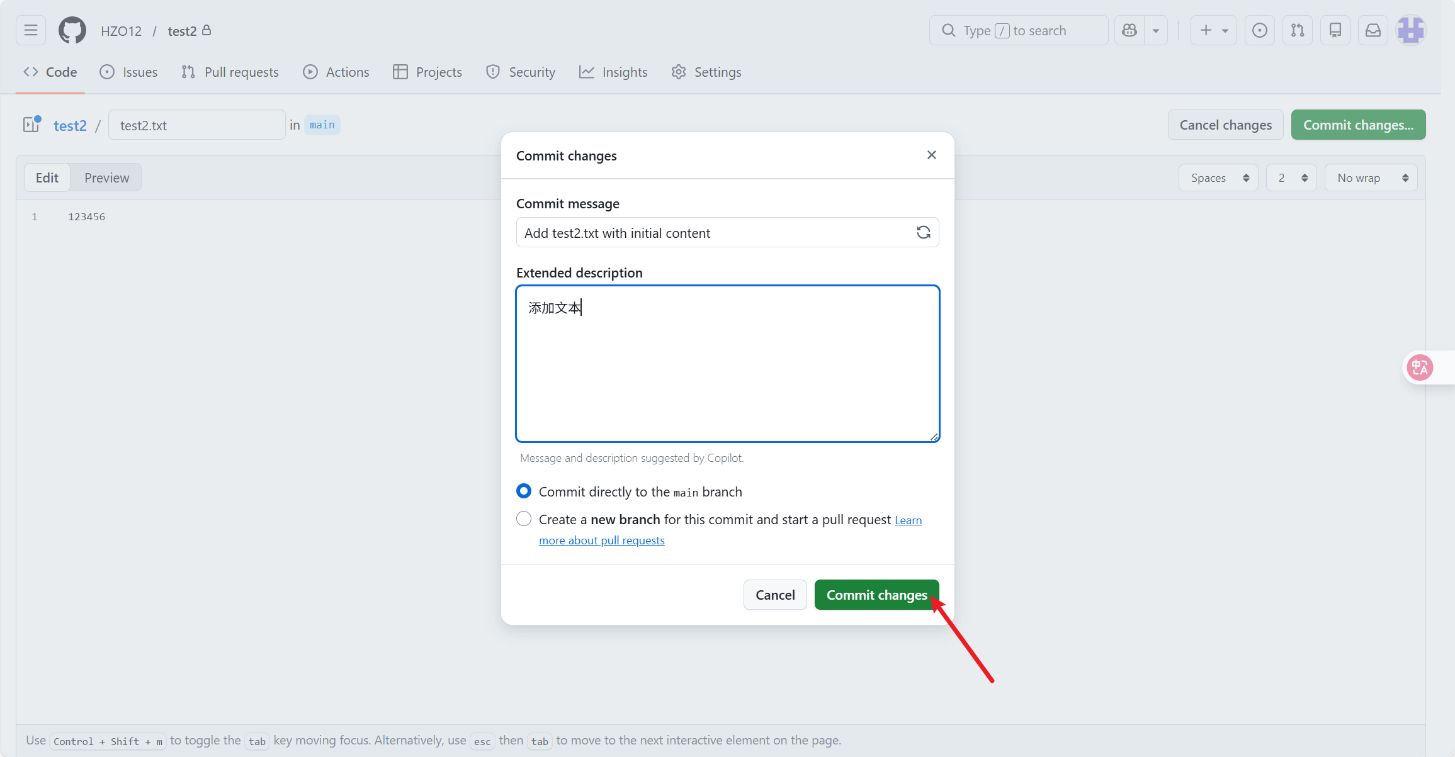This screenshot has width=1455, height=757.
Task: Open the No wrap line mode dropdown
Action: [1371, 178]
